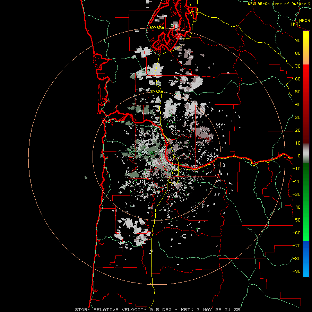The image size is (312, 312).
Task: Click the -80 value on velocity scale
Action: pyautogui.click(x=296, y=259)
